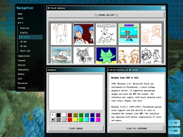
Task: Click on the Drawbox white canvas
Action: pos(76,92)
